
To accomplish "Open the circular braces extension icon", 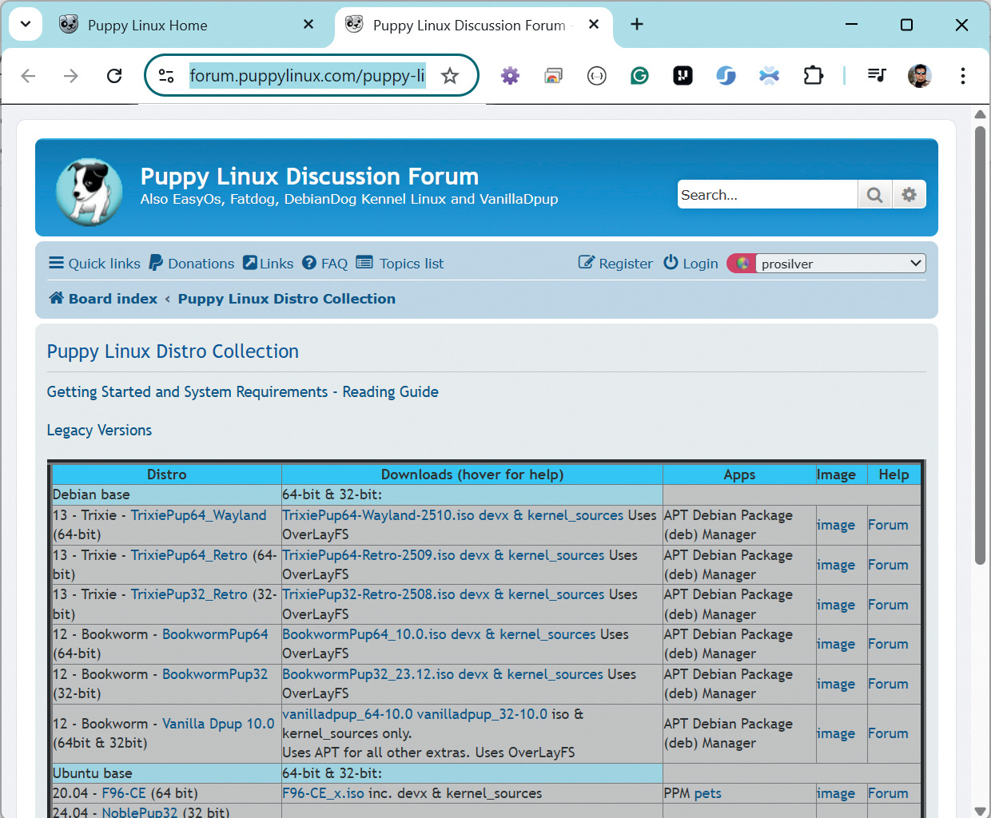I will [596, 76].
